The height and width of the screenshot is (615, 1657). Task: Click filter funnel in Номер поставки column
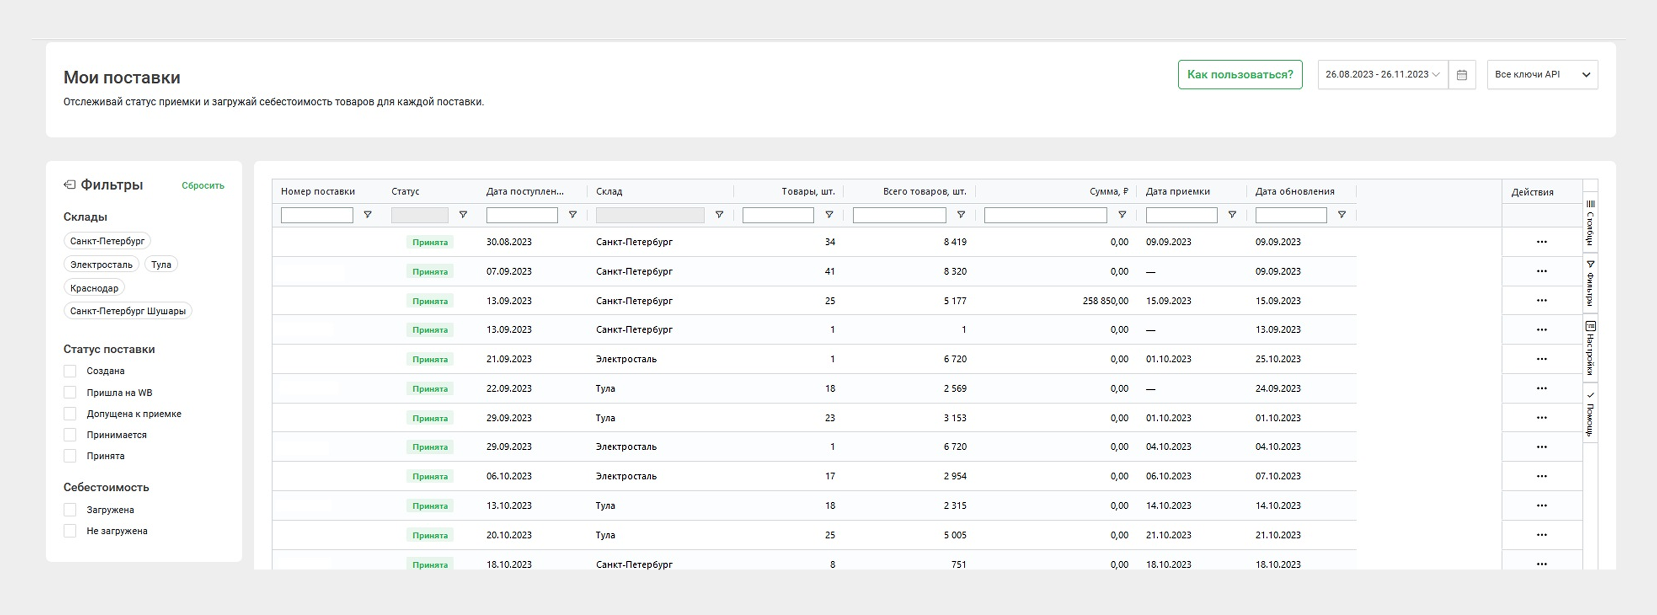[x=367, y=215]
